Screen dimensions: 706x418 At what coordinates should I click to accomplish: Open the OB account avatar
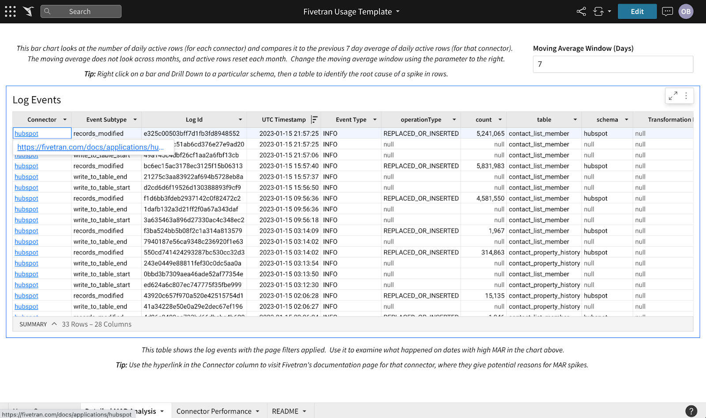pos(686,11)
